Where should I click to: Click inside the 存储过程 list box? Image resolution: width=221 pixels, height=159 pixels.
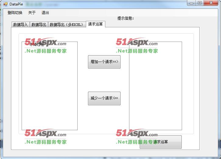pos(50,86)
